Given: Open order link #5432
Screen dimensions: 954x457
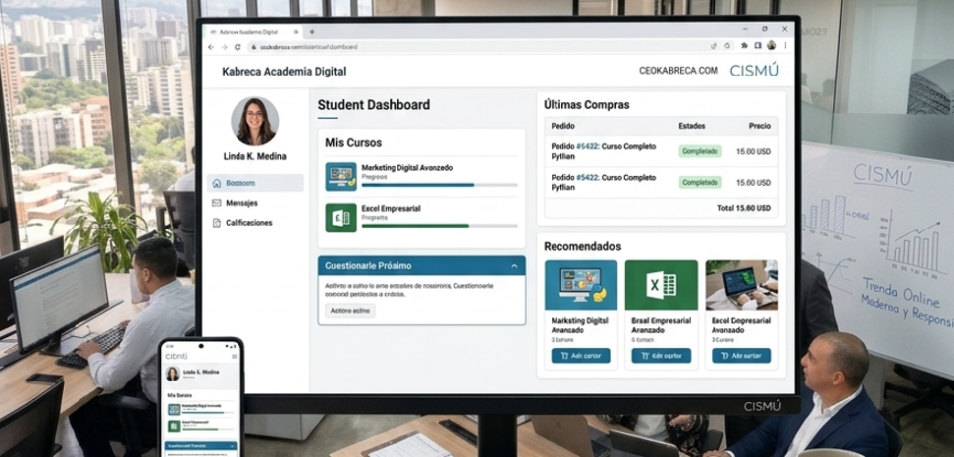Looking at the screenshot, I should (587, 147).
